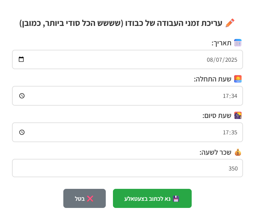Click the red X icon on the בטל button
Image resolution: width=255 pixels, height=211 pixels.
pos(90,198)
